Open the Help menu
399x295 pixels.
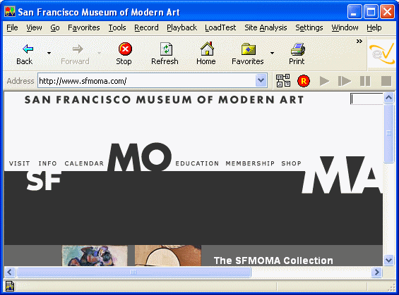374,27
